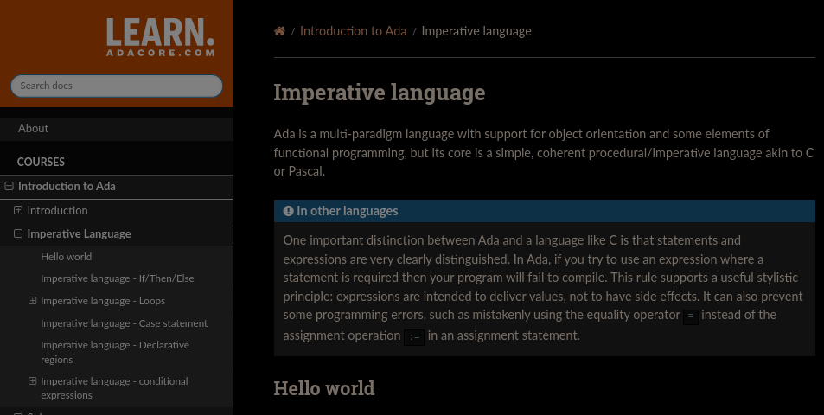Expand the Introduction tree section
Image resolution: width=824 pixels, height=415 pixels.
18,210
